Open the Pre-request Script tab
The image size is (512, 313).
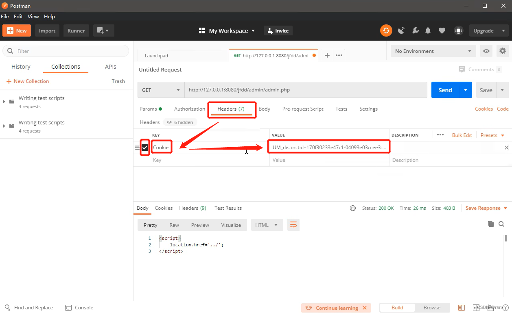coord(303,109)
